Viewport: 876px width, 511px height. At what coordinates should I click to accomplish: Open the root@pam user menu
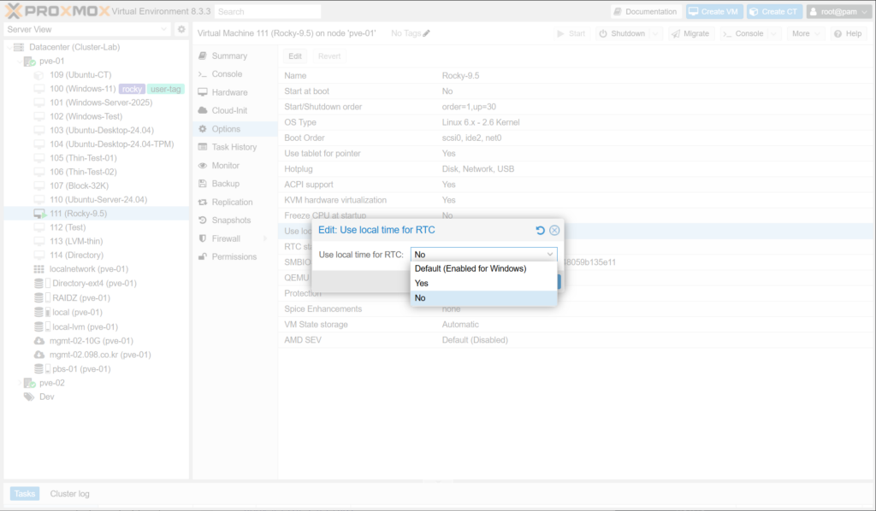(x=837, y=12)
